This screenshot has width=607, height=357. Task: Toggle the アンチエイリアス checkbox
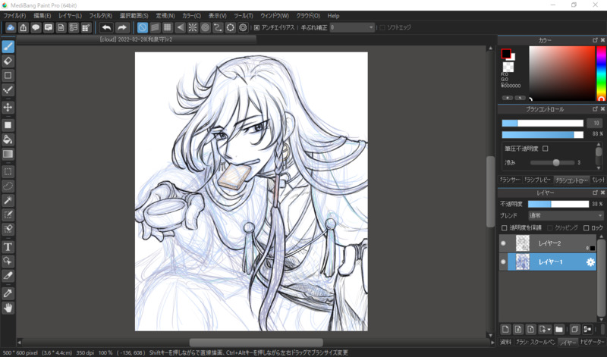coord(256,27)
